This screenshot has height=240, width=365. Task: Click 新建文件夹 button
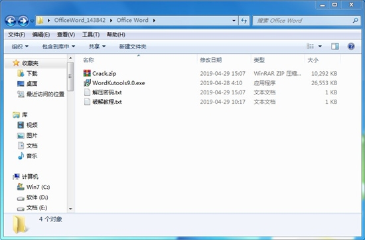click(133, 47)
